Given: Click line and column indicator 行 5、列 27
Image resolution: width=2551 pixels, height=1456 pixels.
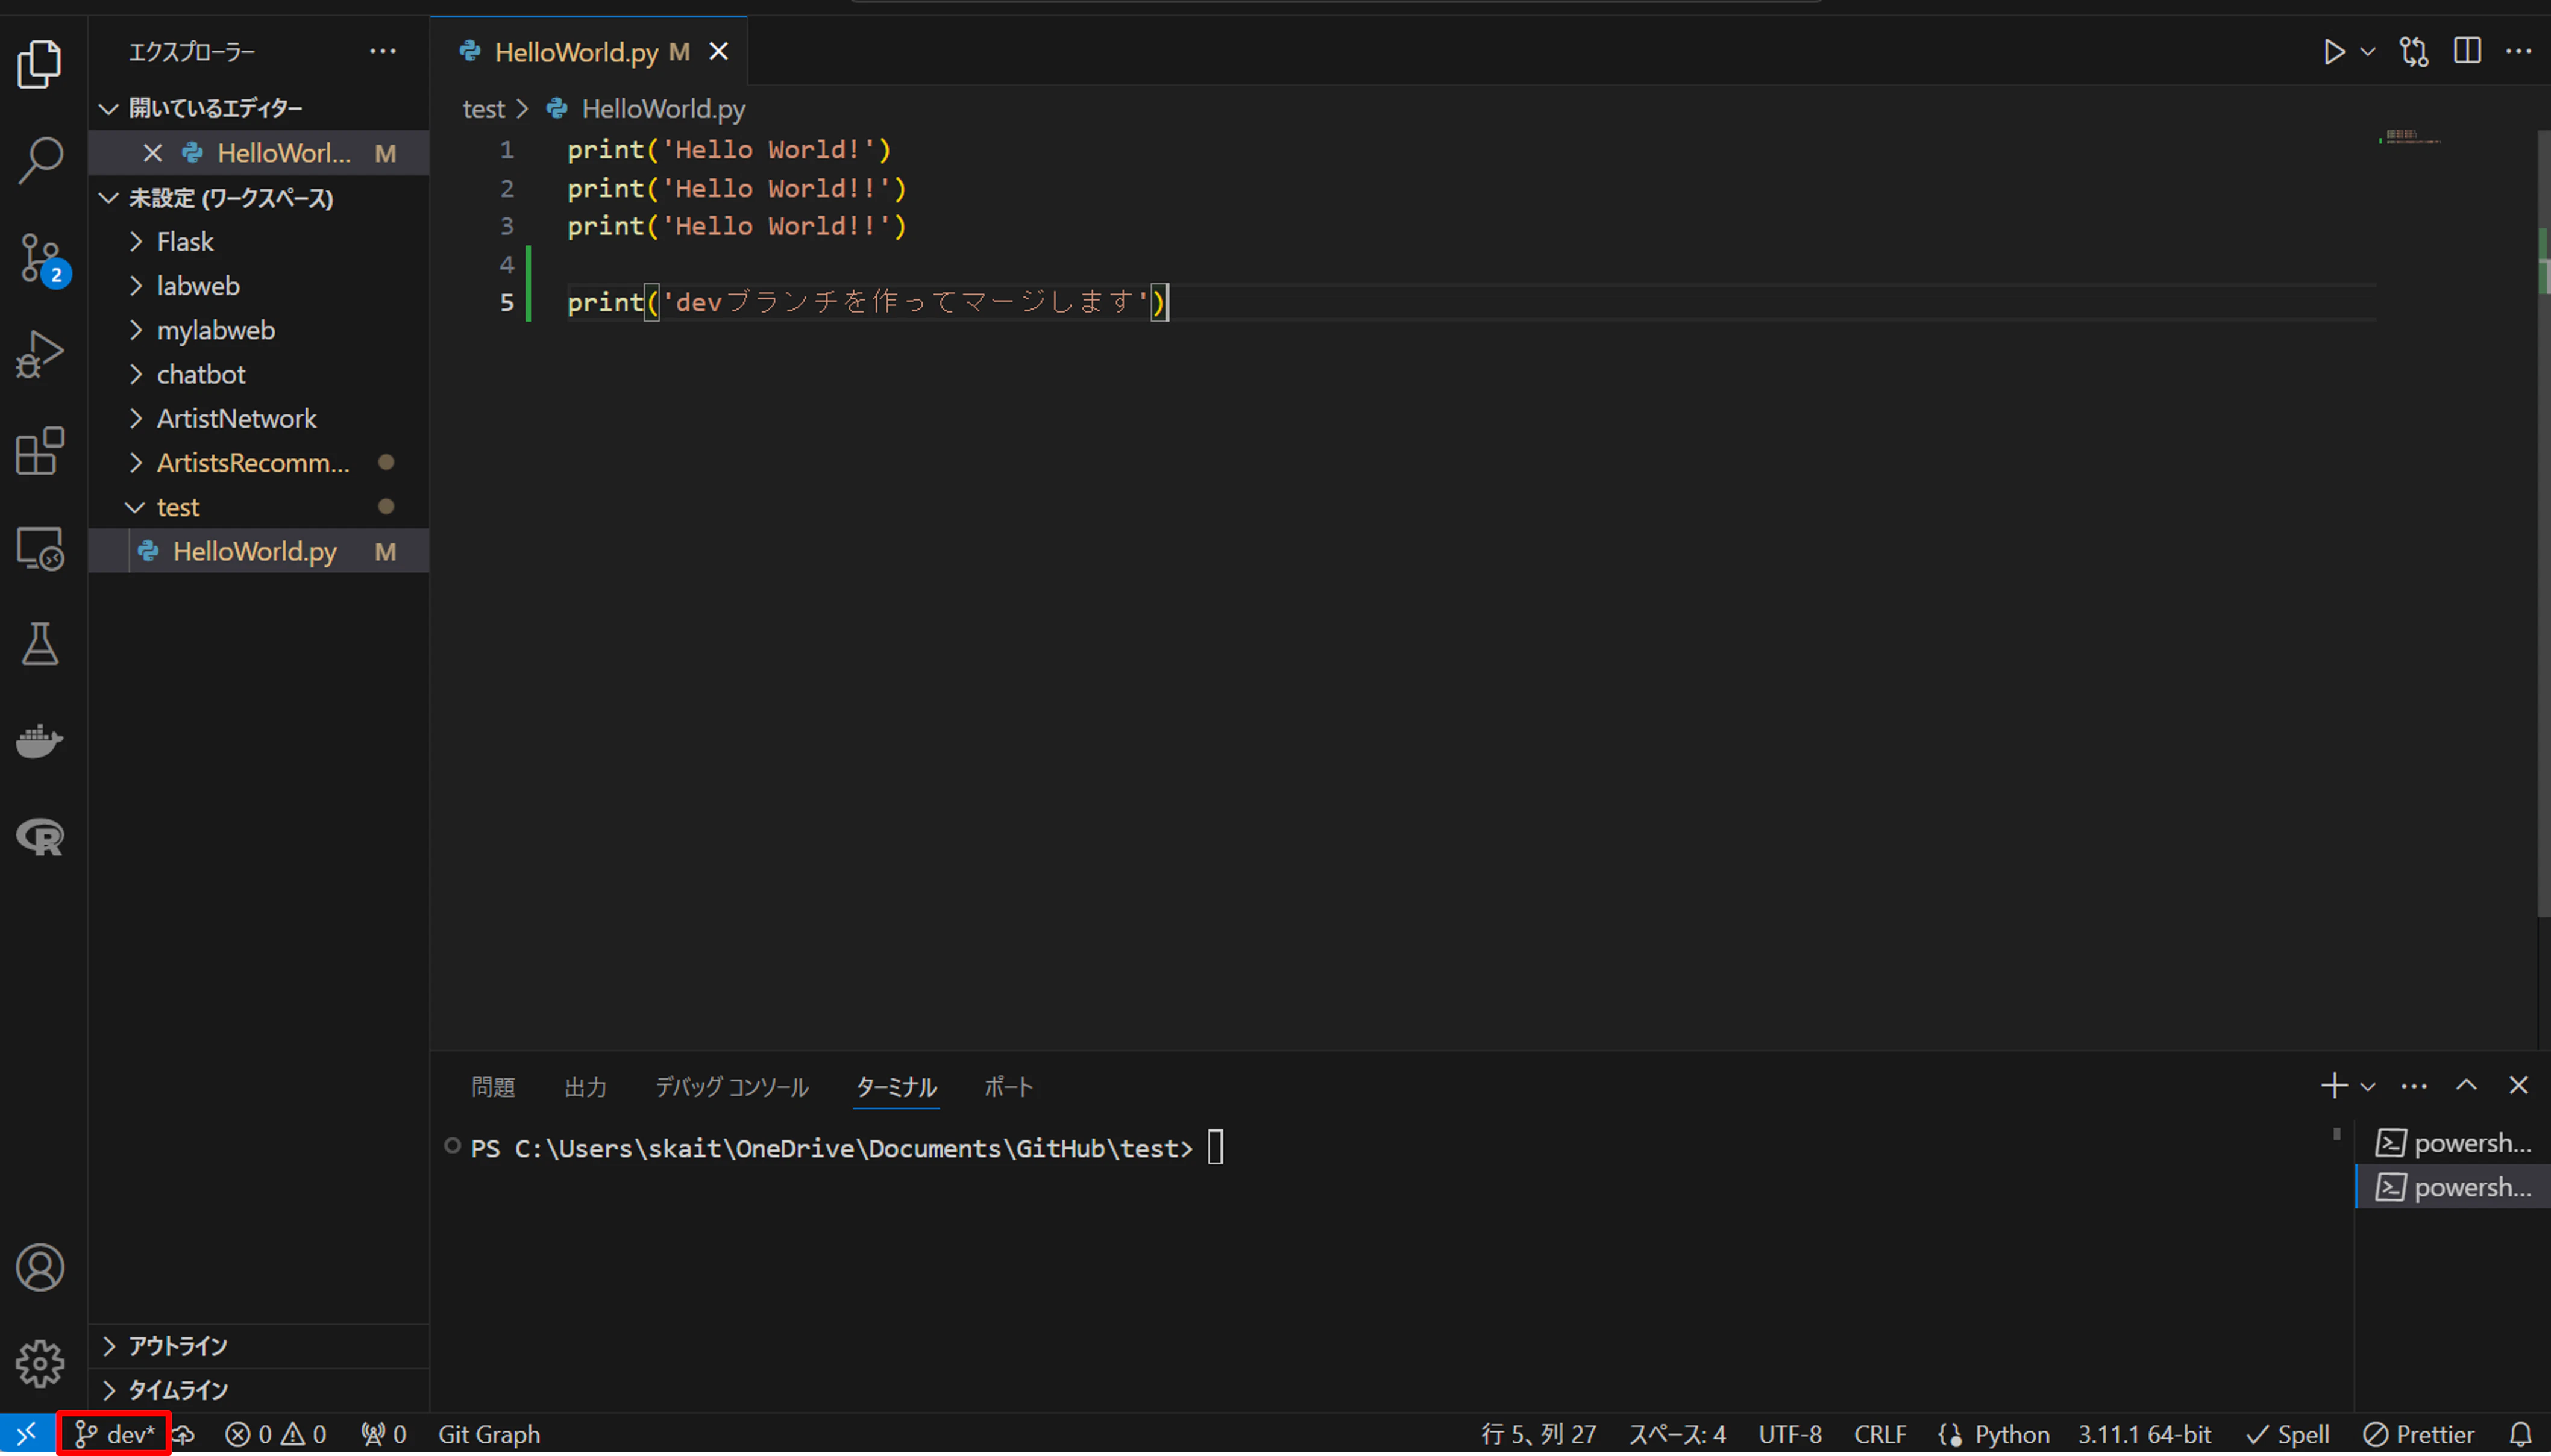Looking at the screenshot, I should coord(1539,1434).
